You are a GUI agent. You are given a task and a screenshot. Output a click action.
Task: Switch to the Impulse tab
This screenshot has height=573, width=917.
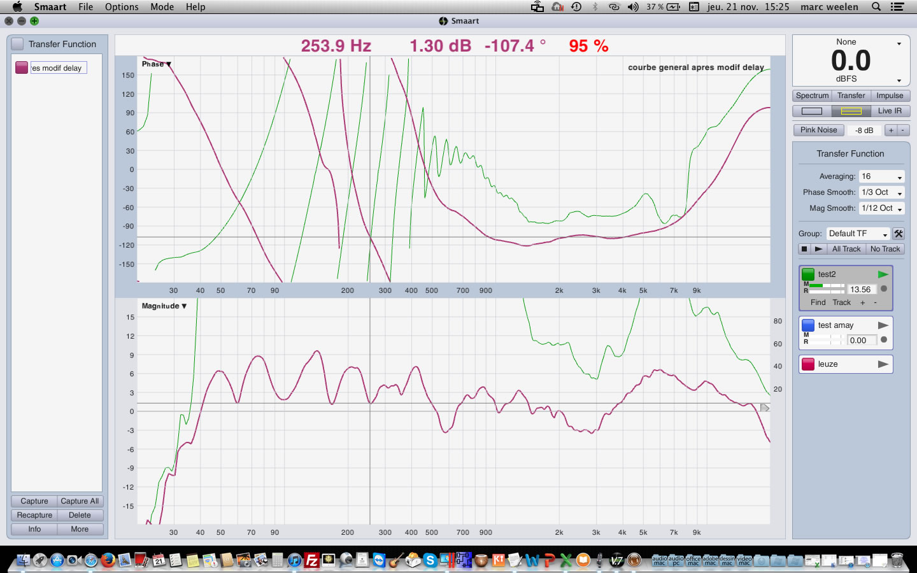pos(890,95)
